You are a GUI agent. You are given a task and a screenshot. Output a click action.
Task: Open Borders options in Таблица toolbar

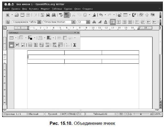pyautogui.click(x=40, y=38)
